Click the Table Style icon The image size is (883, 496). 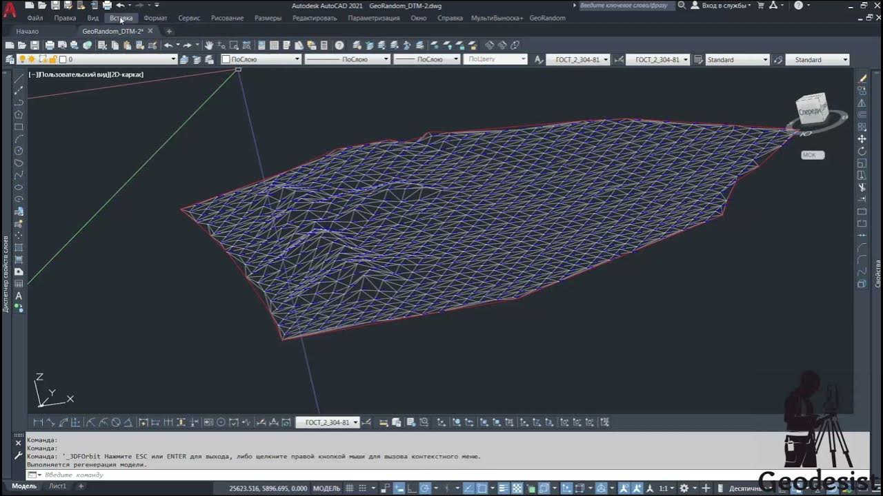coord(699,60)
